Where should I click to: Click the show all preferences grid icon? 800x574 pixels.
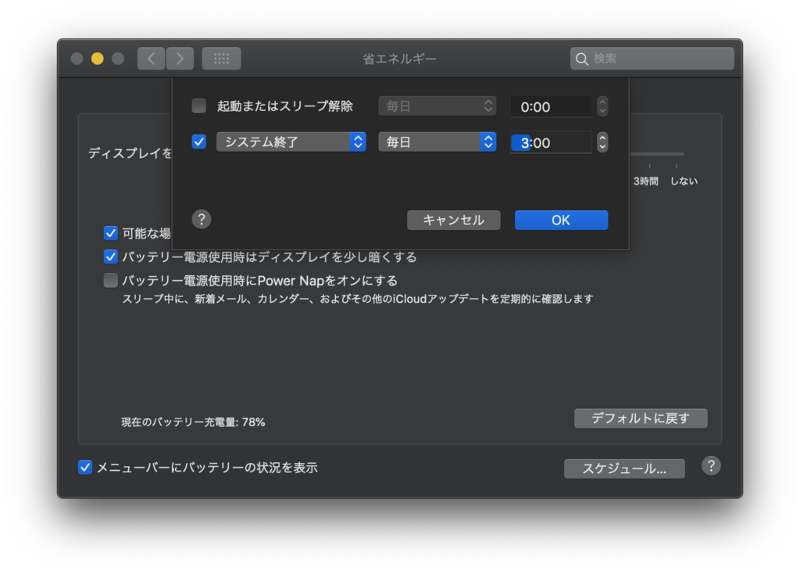pos(221,58)
